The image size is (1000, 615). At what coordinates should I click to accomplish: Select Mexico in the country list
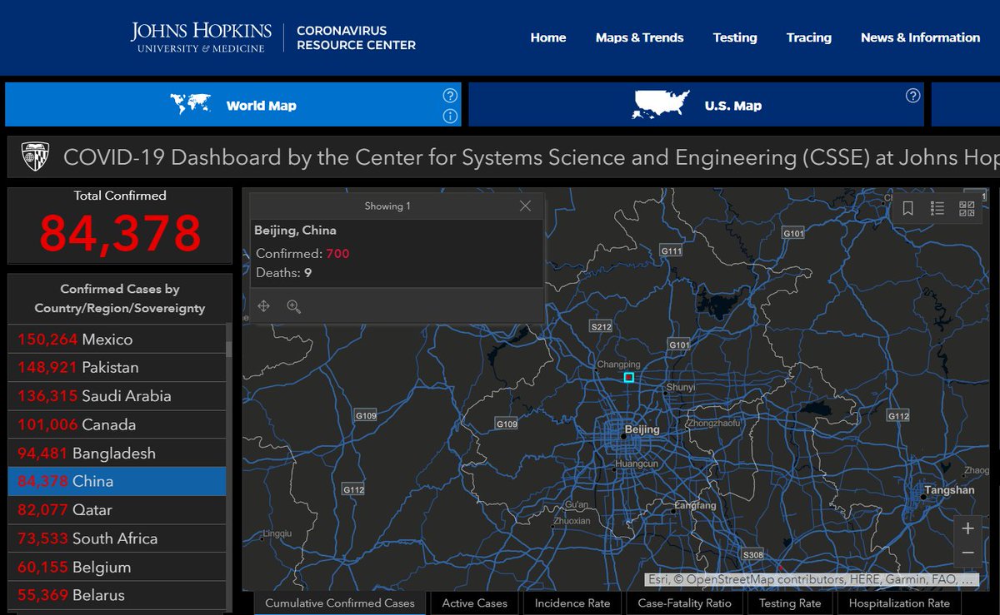tap(117, 340)
